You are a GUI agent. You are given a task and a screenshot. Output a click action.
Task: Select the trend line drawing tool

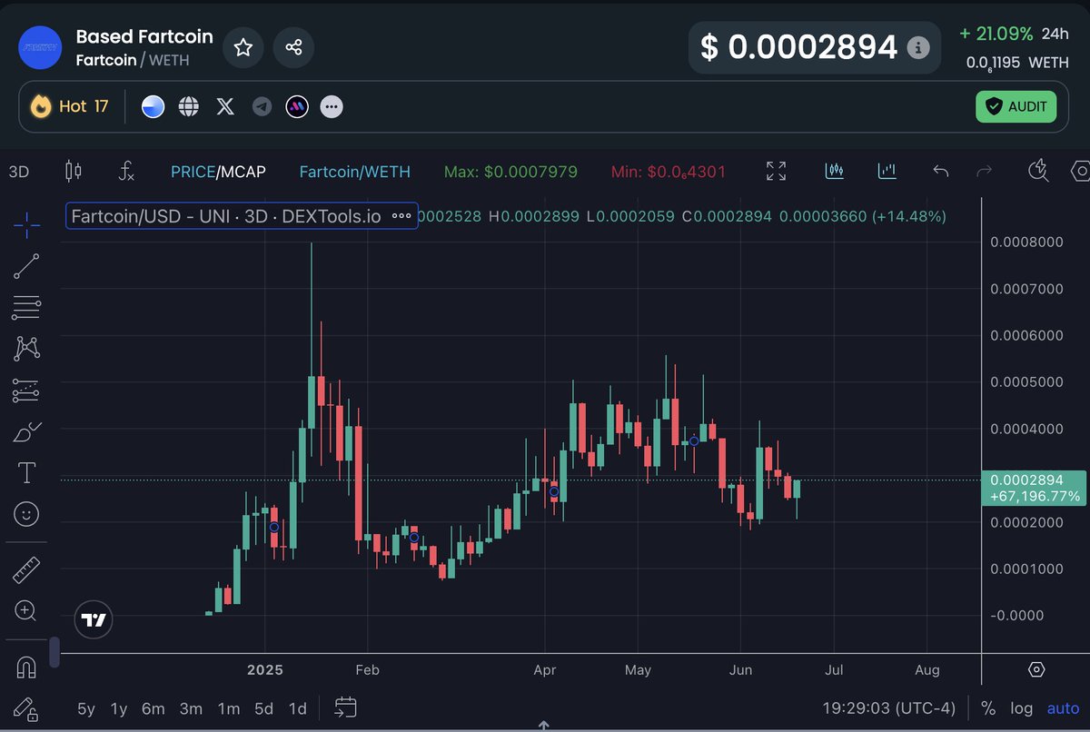(x=26, y=266)
